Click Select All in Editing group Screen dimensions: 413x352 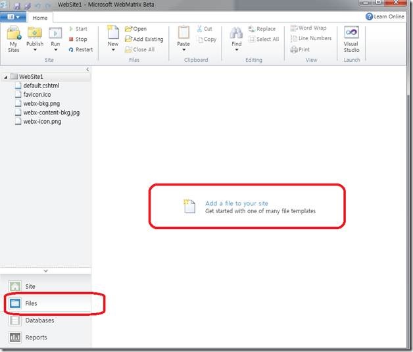264,39
